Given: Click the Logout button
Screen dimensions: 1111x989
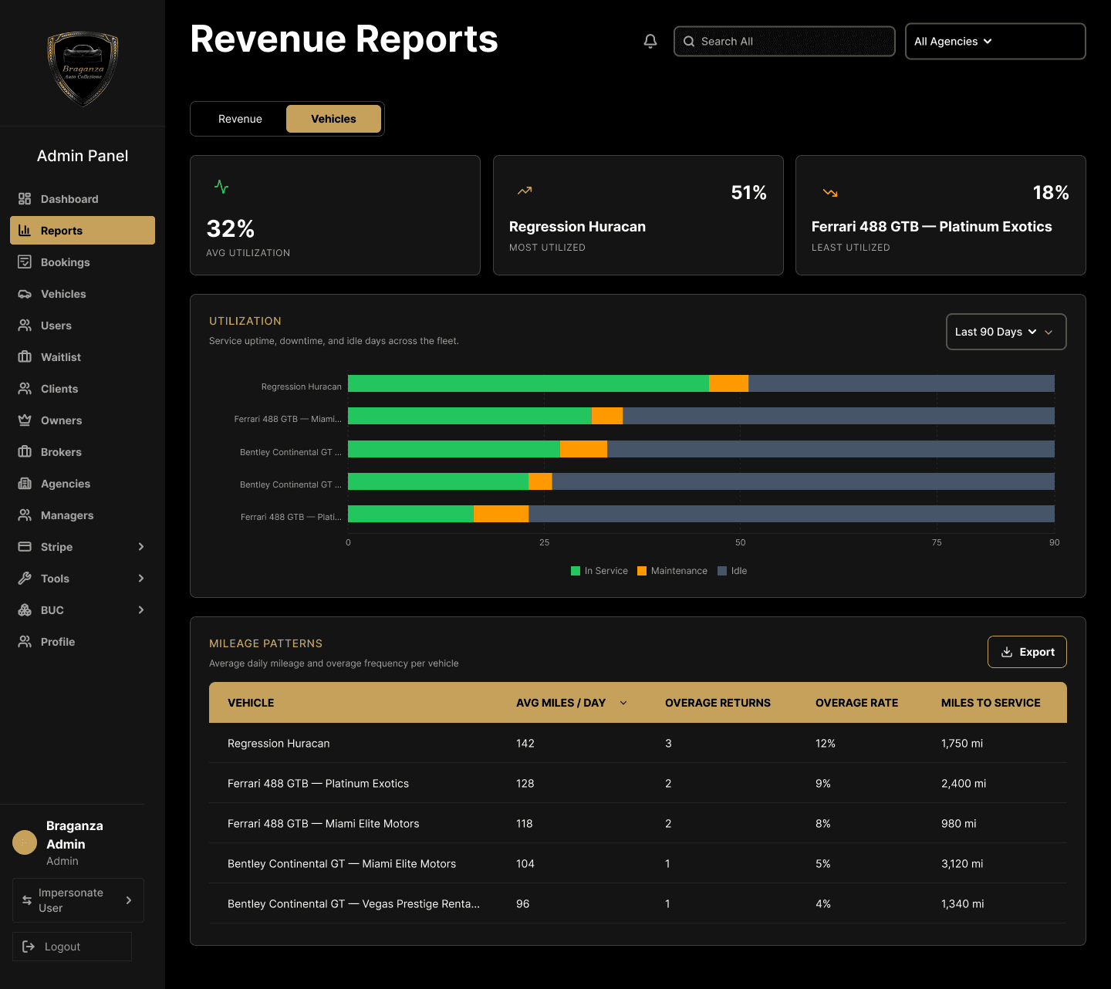Looking at the screenshot, I should point(72,947).
